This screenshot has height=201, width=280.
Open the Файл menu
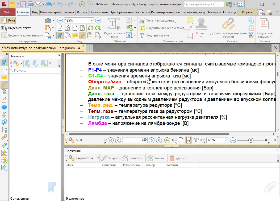[x=7, y=12]
